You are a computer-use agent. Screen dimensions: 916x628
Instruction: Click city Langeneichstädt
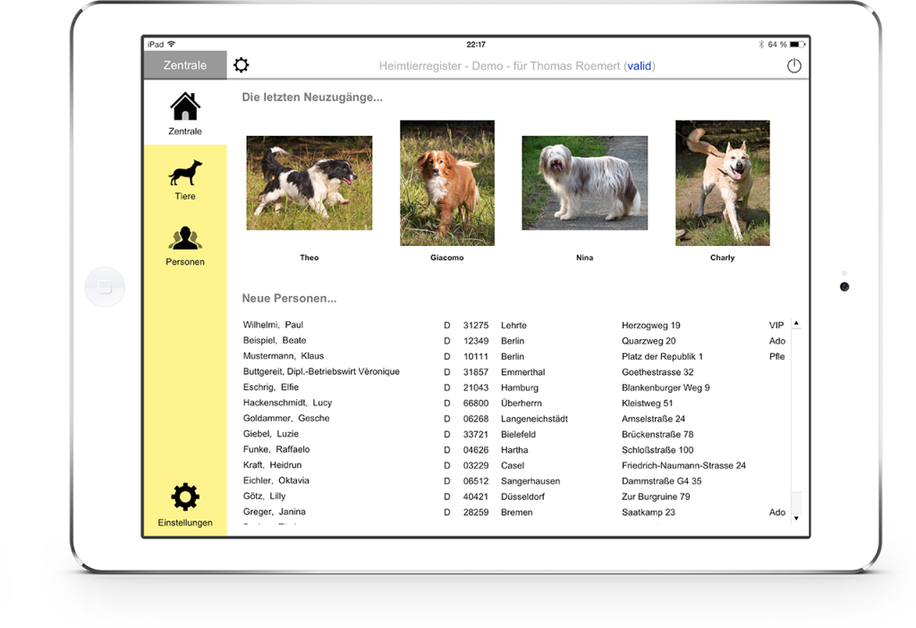pos(534,419)
